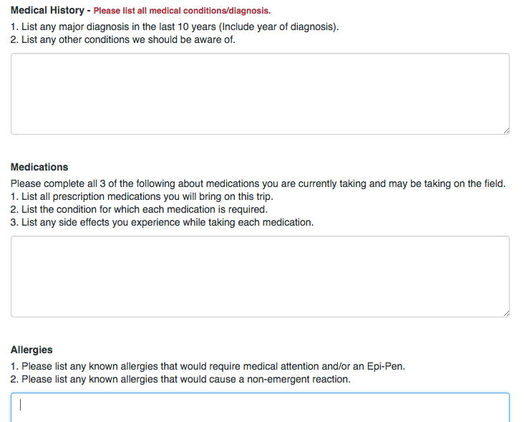This screenshot has width=524, height=422.
Task: Click the "Medical History" heading label
Action: tap(46, 11)
